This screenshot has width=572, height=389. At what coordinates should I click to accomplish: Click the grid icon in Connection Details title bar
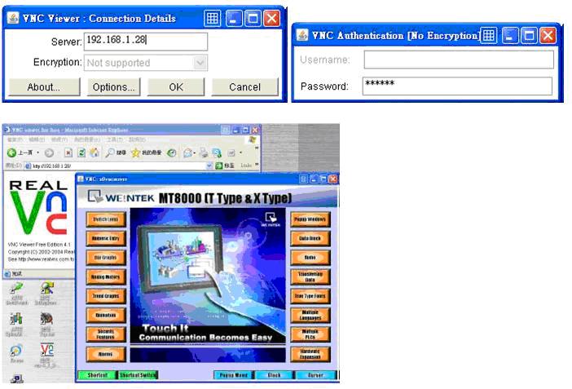click(x=213, y=18)
